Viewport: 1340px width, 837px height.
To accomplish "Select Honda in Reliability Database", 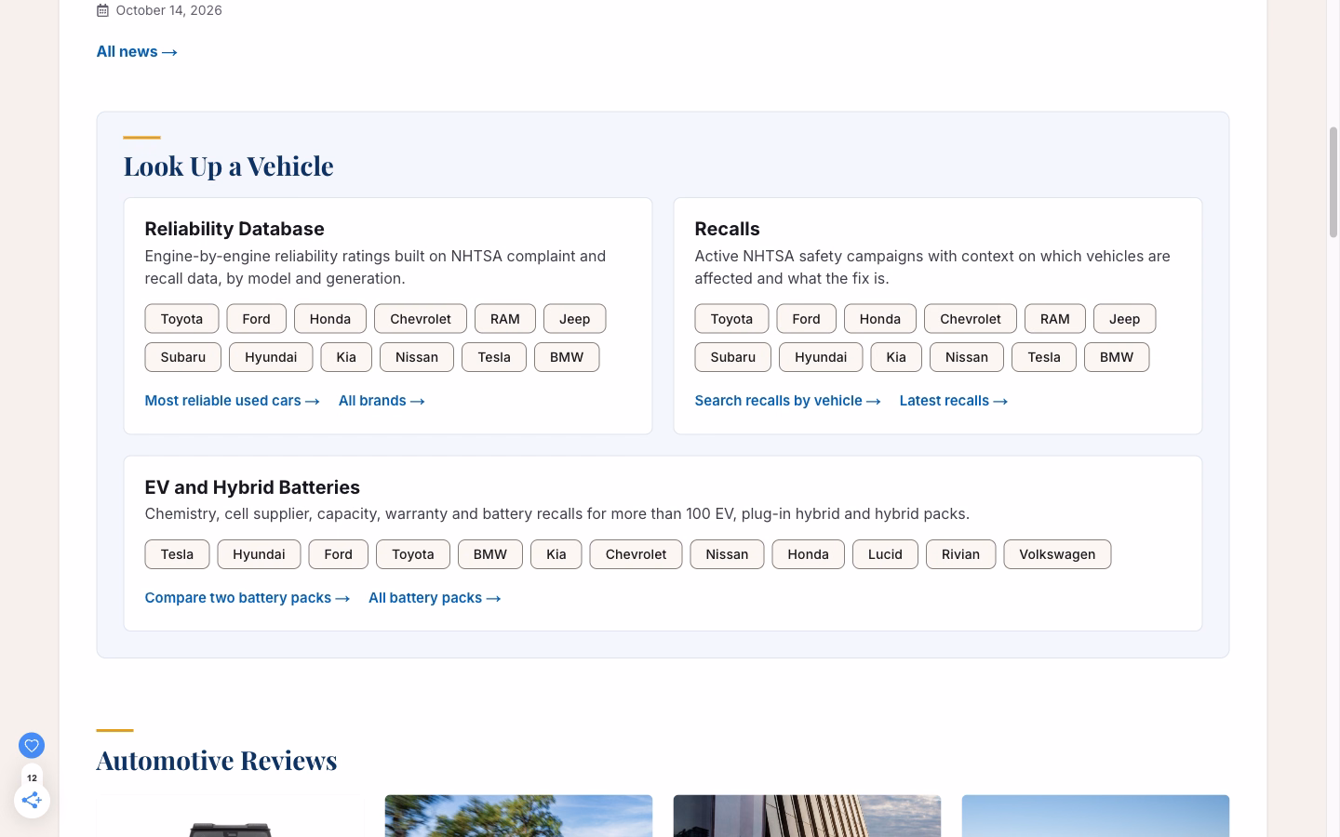I will (x=330, y=319).
